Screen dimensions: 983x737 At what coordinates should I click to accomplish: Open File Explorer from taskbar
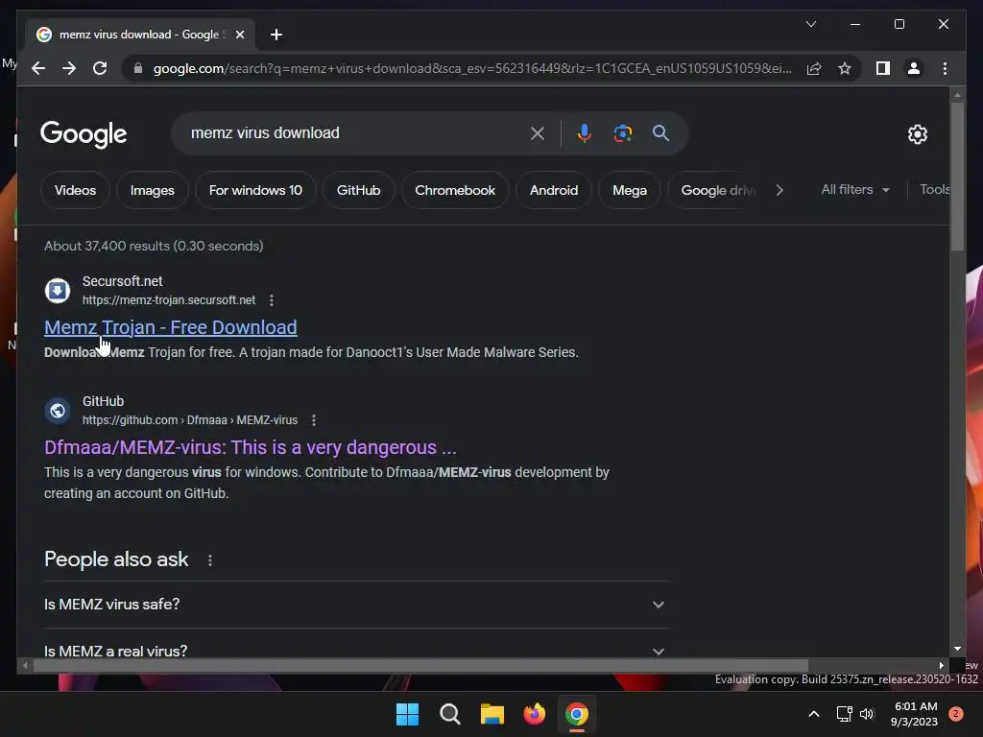point(492,714)
